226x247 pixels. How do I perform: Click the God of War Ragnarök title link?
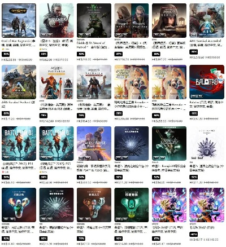[x=19, y=43]
